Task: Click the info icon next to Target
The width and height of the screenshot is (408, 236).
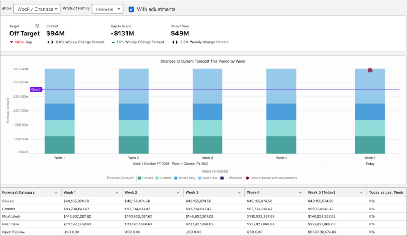Action: pyautogui.click(x=38, y=26)
